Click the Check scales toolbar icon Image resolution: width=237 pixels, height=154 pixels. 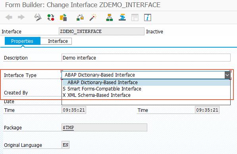tap(80, 17)
